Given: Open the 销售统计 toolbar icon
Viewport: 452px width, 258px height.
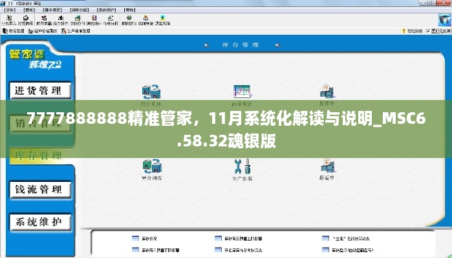Looking at the screenshot, I should (x=94, y=20).
